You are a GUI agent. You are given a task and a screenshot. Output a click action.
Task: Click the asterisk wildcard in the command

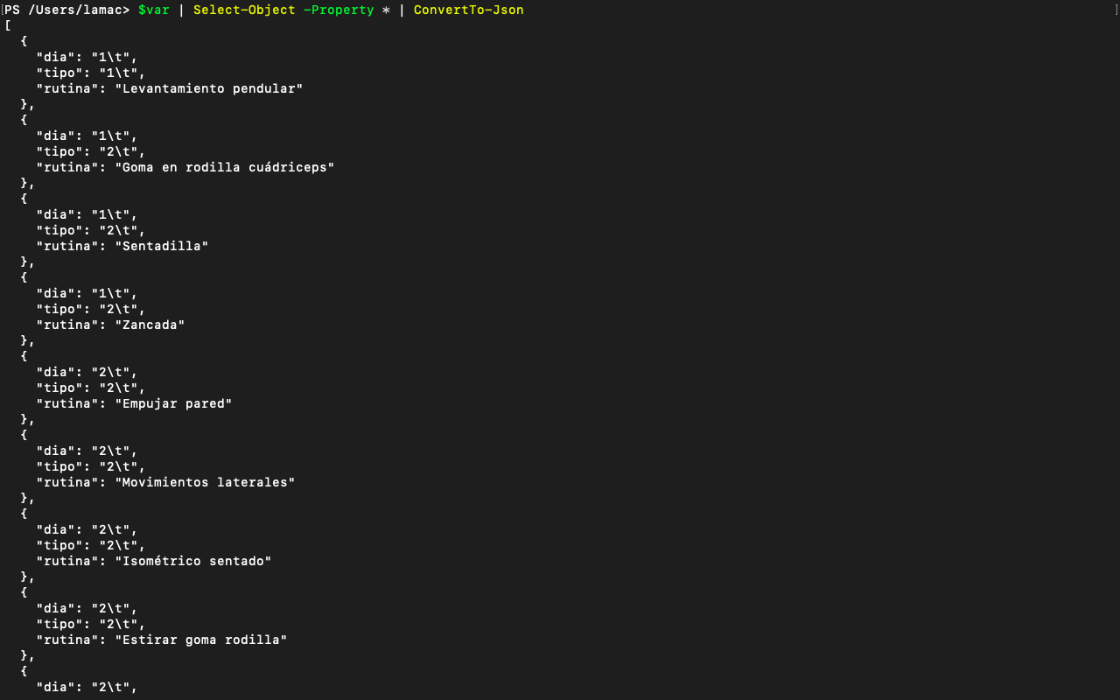click(386, 10)
